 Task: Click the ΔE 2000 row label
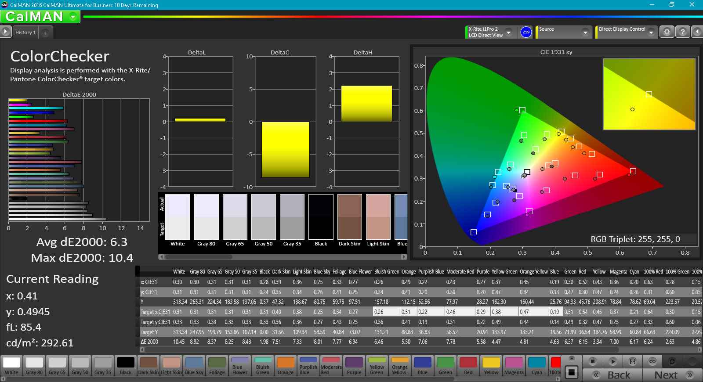coord(149,342)
